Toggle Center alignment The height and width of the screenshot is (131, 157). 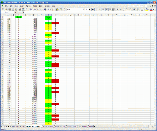click(107, 9)
